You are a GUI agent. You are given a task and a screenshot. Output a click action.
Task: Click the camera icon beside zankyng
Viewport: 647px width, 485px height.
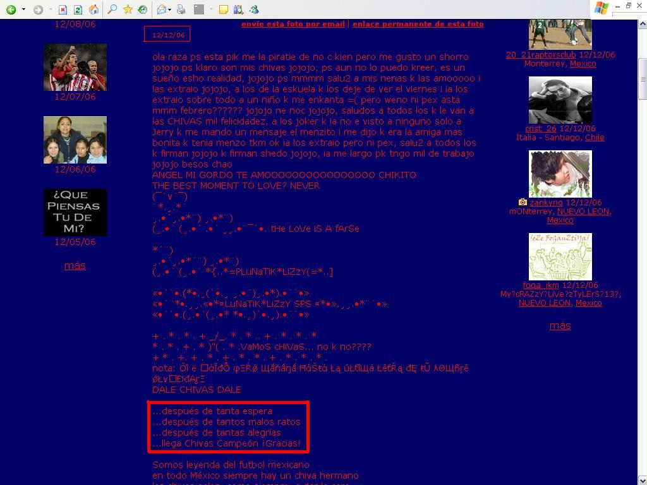[x=523, y=202]
